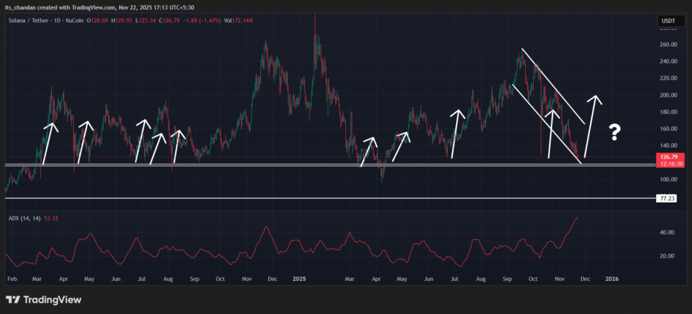This screenshot has width=692, height=314.
Task: Click the 220.00 price axis label
Action: [x=668, y=78]
